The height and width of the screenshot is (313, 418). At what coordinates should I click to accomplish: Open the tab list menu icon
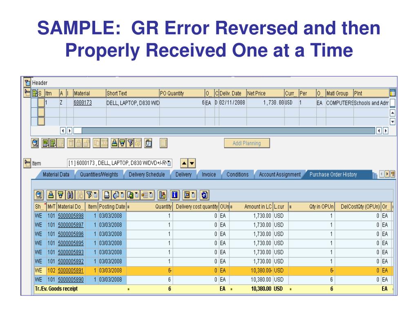pyautogui.click(x=393, y=174)
